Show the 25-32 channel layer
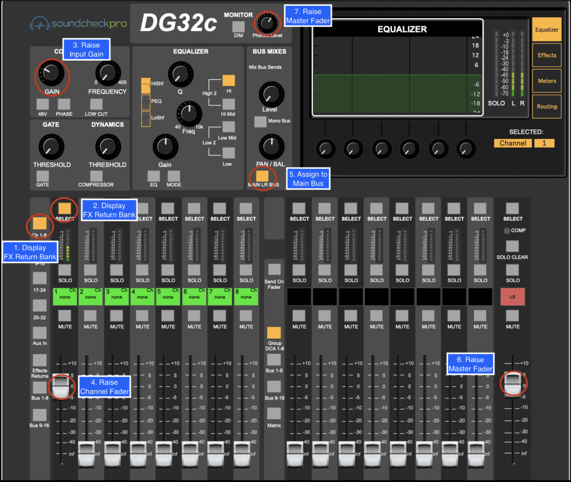The width and height of the screenshot is (571, 482). 40,305
